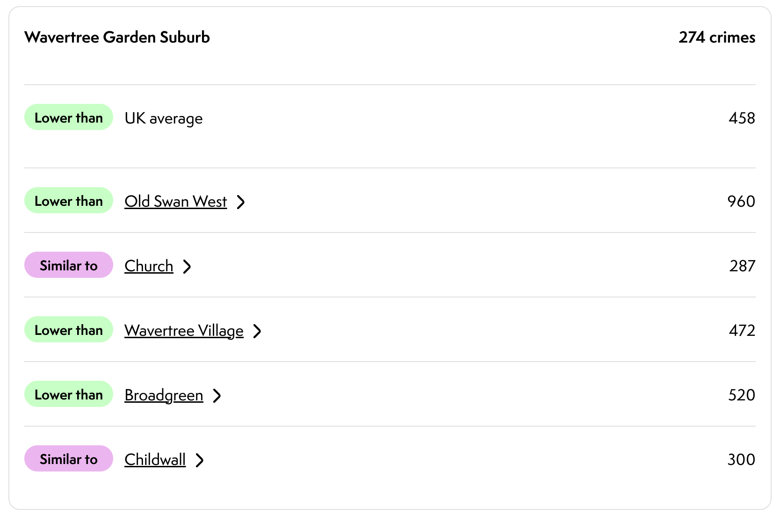The height and width of the screenshot is (515, 780).
Task: Click the Similar to badge beside Childwall
Action: (x=69, y=459)
